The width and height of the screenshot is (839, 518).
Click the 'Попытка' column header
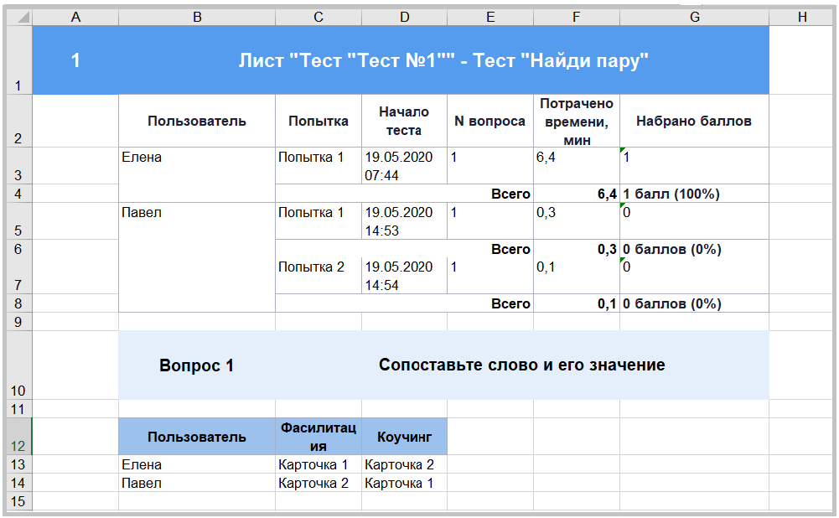point(319,121)
